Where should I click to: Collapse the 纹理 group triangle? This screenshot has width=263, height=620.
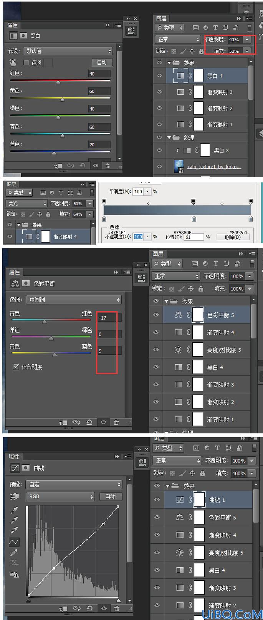pos(169,137)
